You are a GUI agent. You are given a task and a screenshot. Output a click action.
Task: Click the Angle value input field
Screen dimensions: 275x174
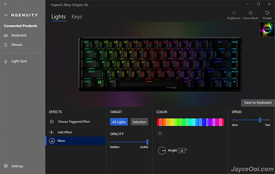click(181, 150)
